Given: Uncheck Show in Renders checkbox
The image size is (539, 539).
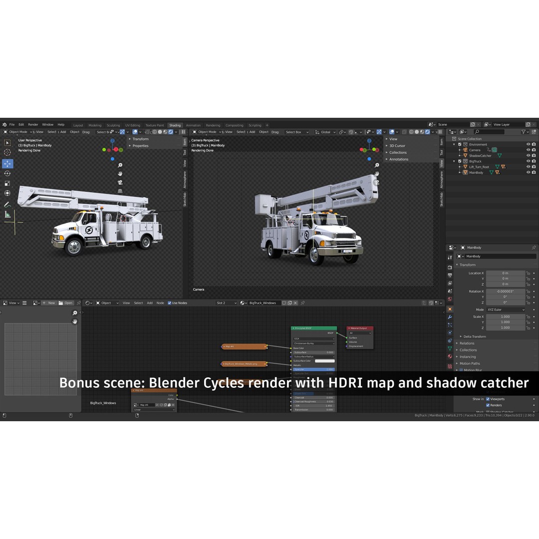Looking at the screenshot, I should 488,405.
